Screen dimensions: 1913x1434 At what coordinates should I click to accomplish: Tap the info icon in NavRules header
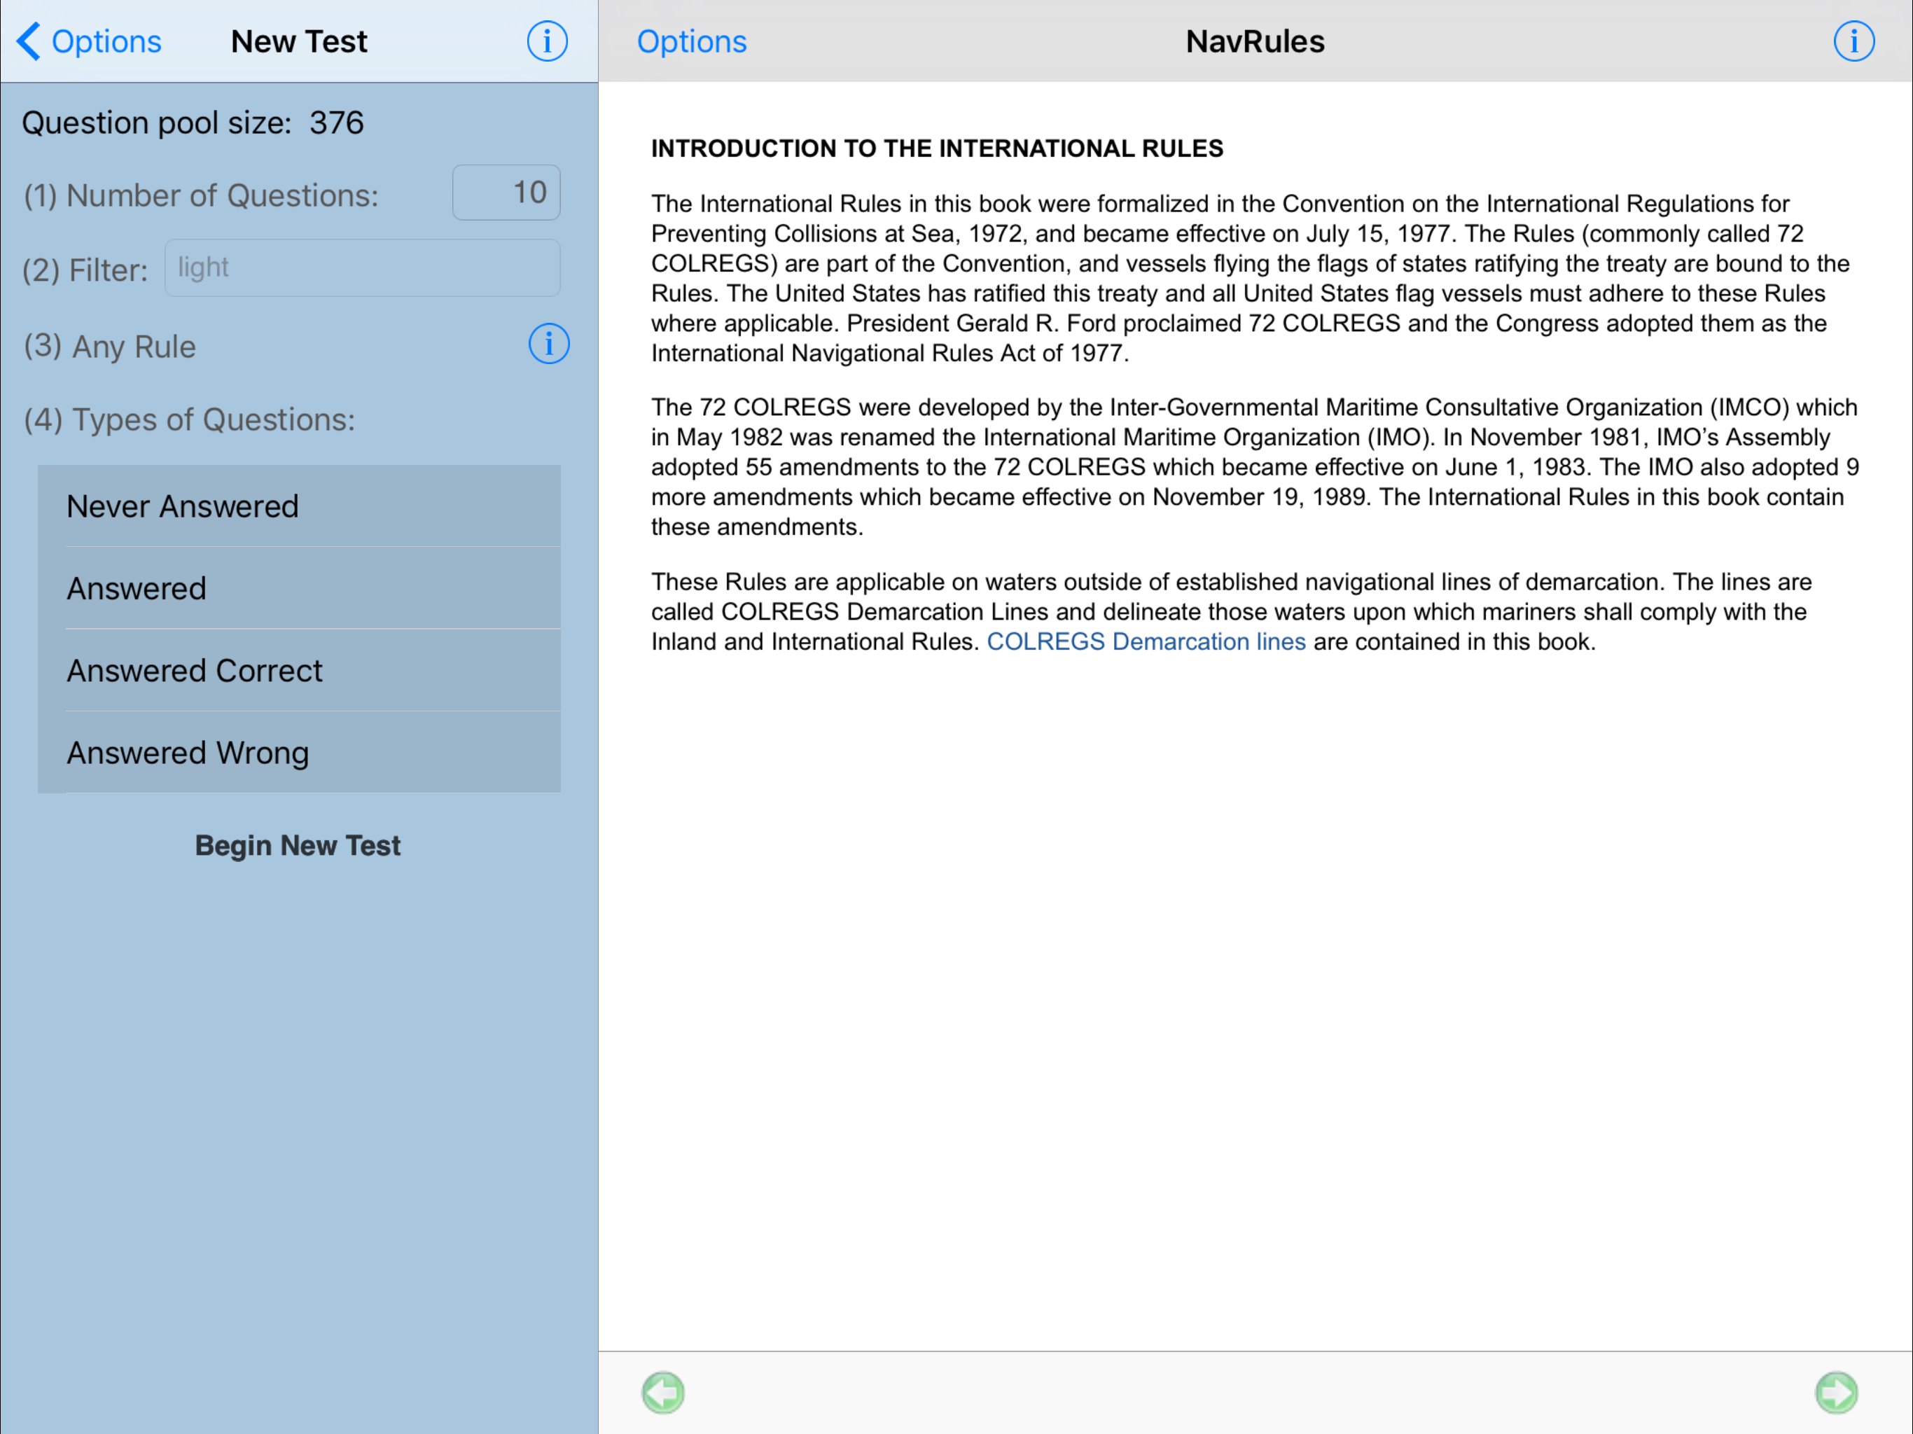click(1853, 41)
